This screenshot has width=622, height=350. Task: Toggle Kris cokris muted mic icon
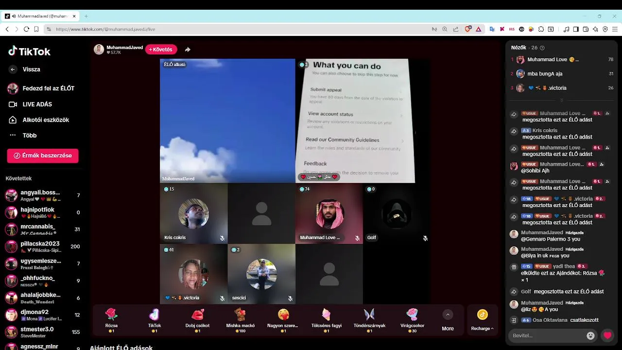coord(222,238)
